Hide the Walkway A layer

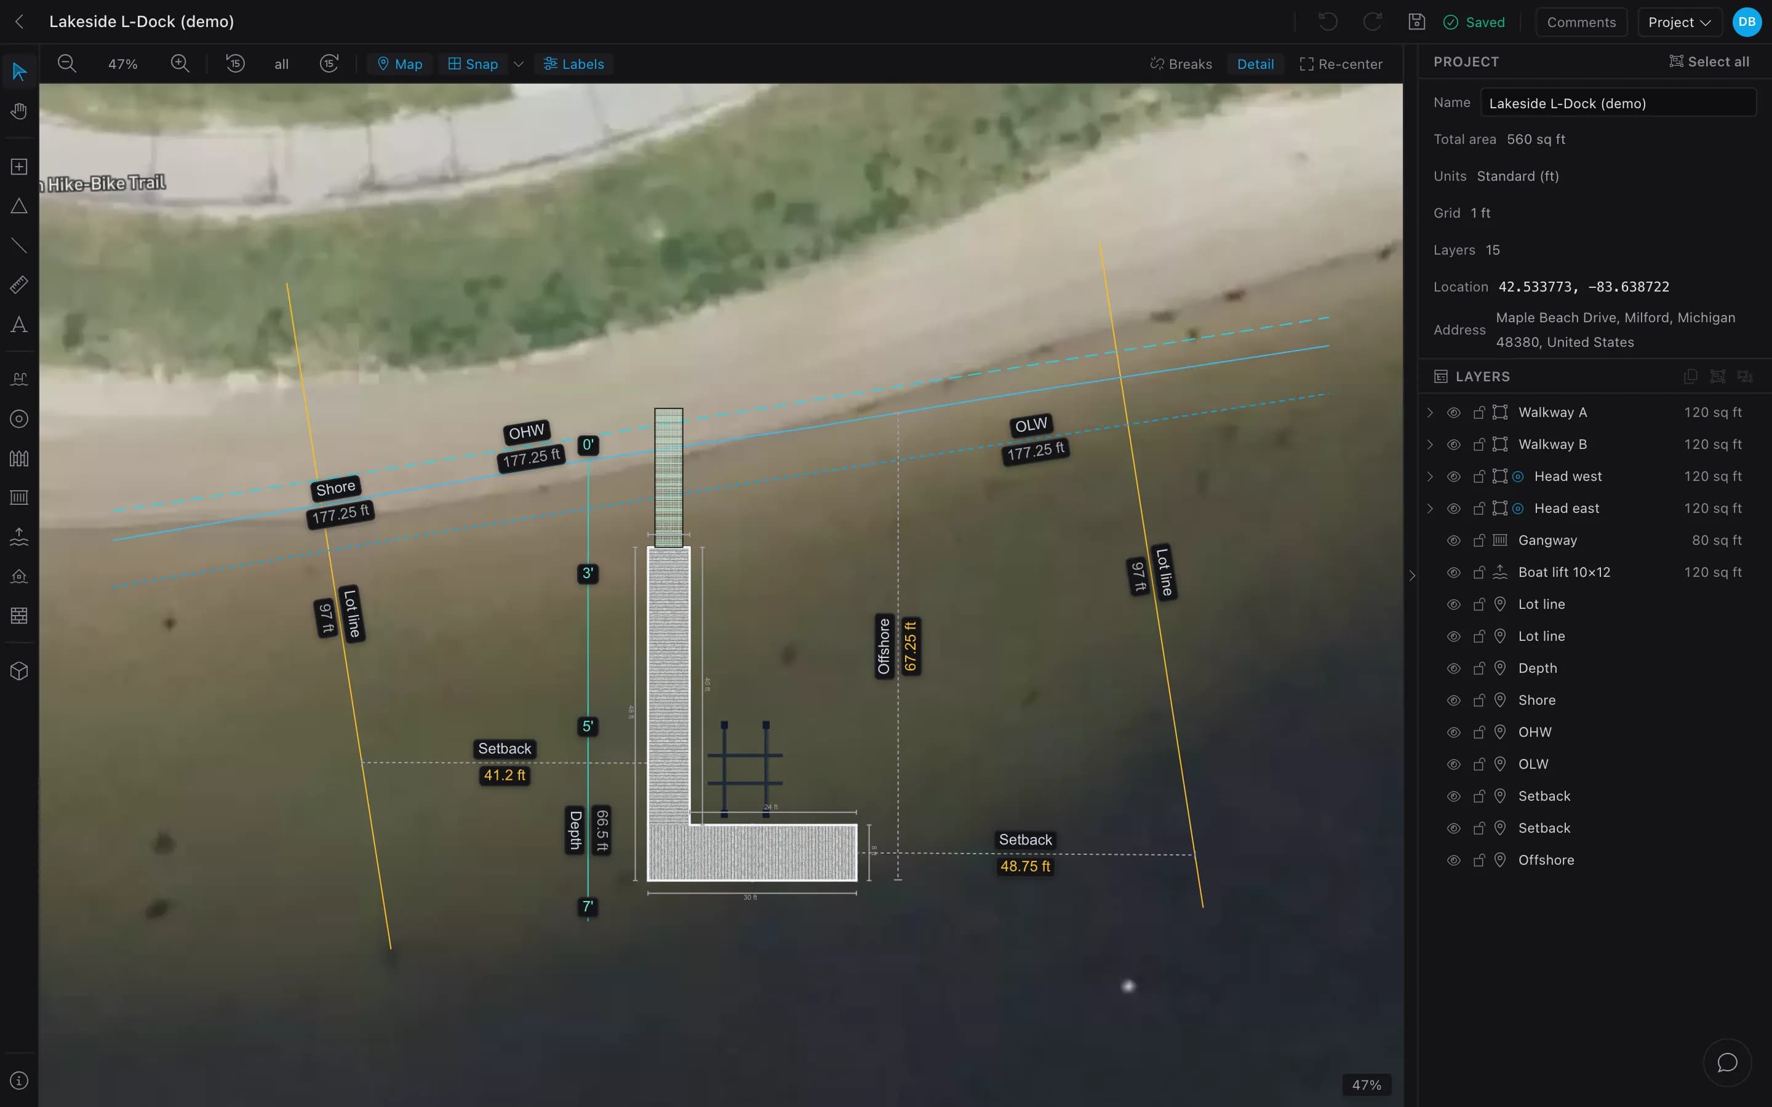click(x=1453, y=413)
